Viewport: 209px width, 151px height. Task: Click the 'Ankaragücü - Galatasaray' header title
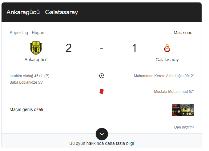click(x=42, y=12)
